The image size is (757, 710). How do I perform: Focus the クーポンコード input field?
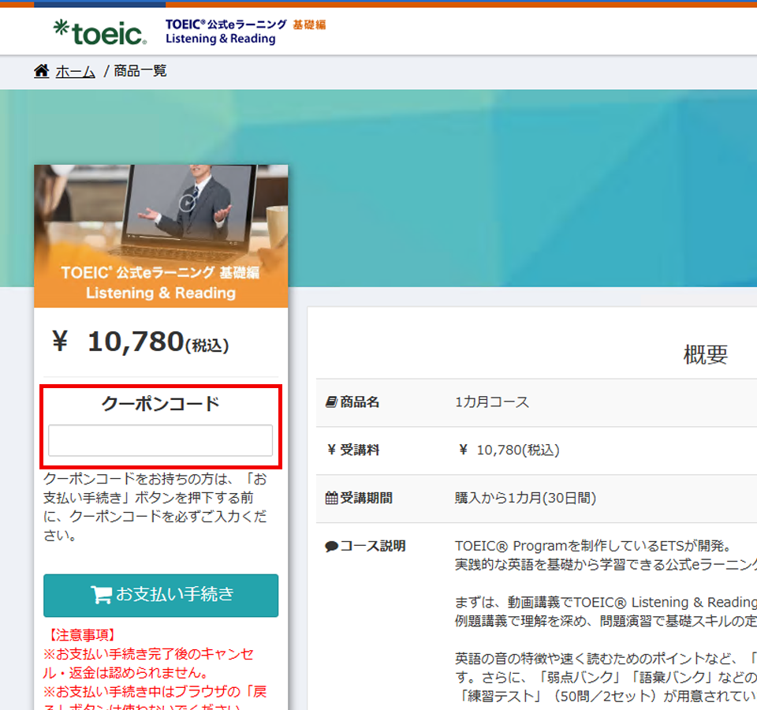coord(160,440)
